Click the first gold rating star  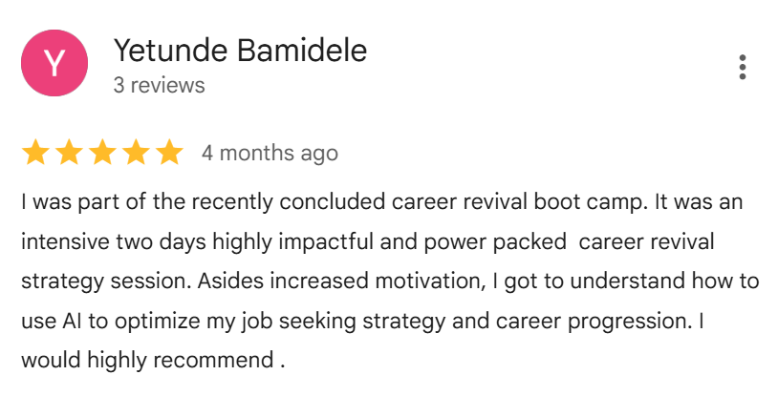click(35, 153)
